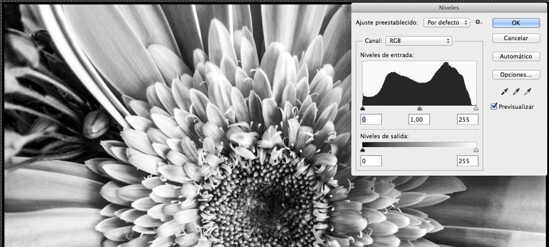Image resolution: width=549 pixels, height=247 pixels.
Task: Open the Canal RGB dropdown
Action: (x=419, y=41)
